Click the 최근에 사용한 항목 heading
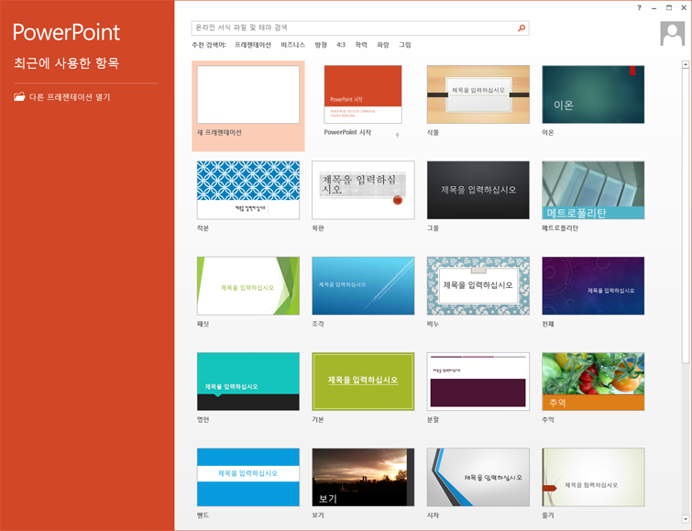Screen dimensions: 692x531 coord(67,63)
